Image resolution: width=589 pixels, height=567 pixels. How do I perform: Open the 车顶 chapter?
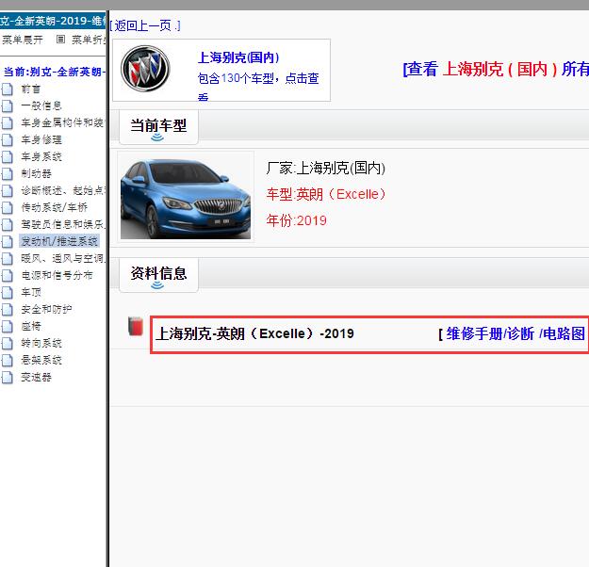[x=31, y=292]
